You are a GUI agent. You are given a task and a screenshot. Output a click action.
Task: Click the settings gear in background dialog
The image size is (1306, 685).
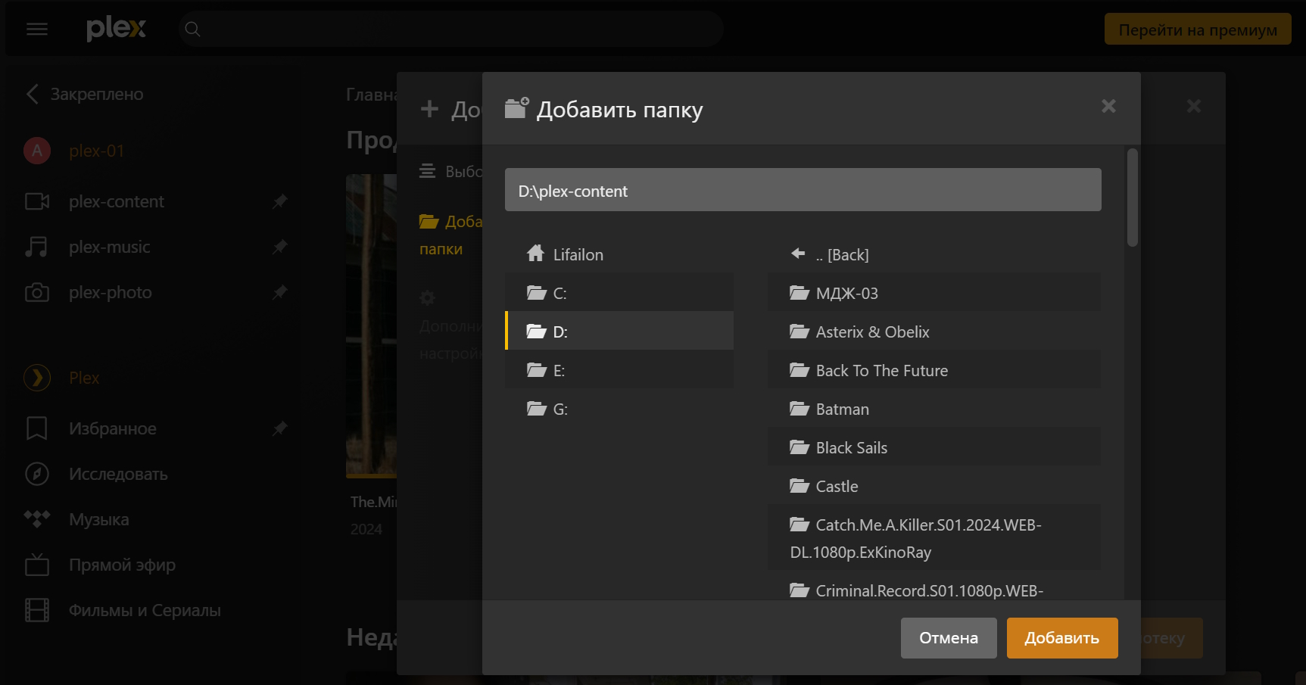428,297
